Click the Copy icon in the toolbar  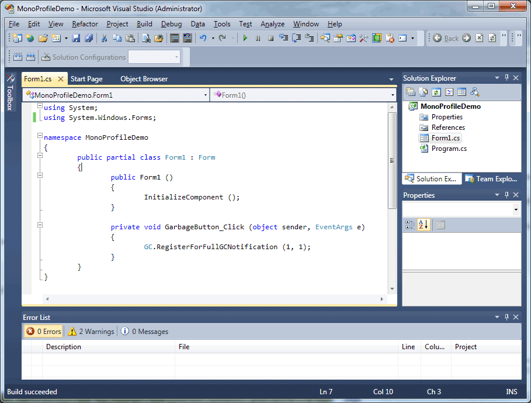(117, 38)
